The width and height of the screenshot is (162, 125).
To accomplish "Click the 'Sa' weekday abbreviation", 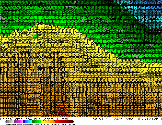I will 95,119.
